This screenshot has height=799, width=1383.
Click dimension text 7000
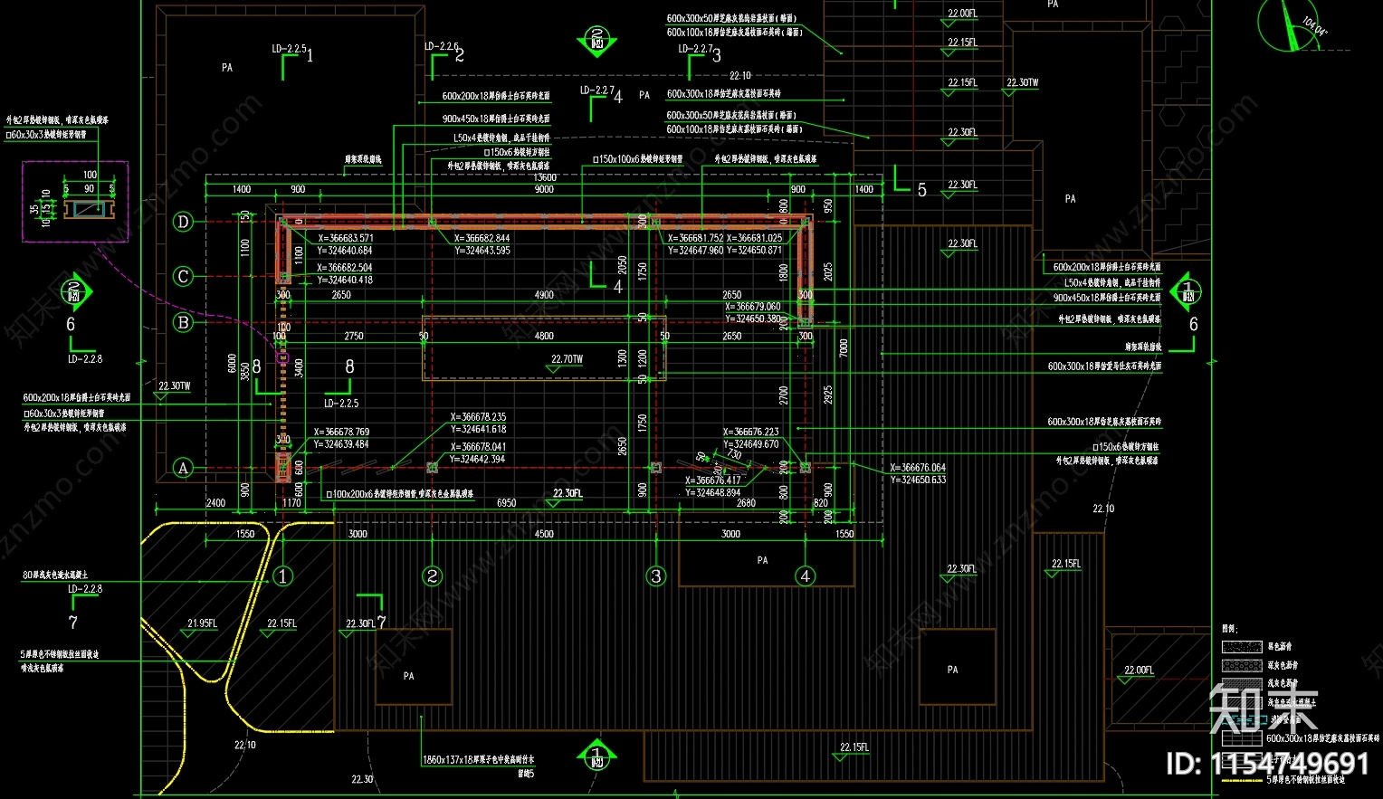844,347
